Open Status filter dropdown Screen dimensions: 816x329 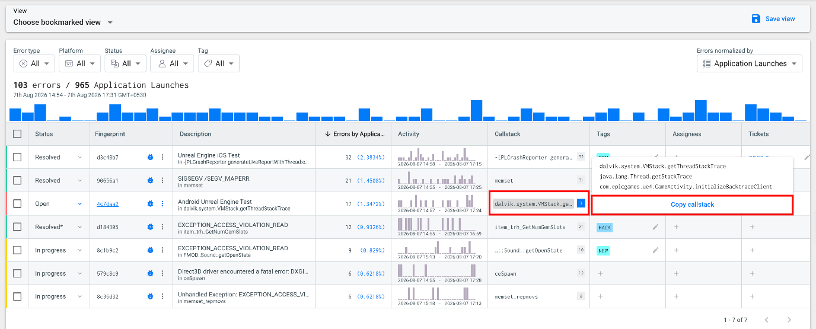pos(125,63)
